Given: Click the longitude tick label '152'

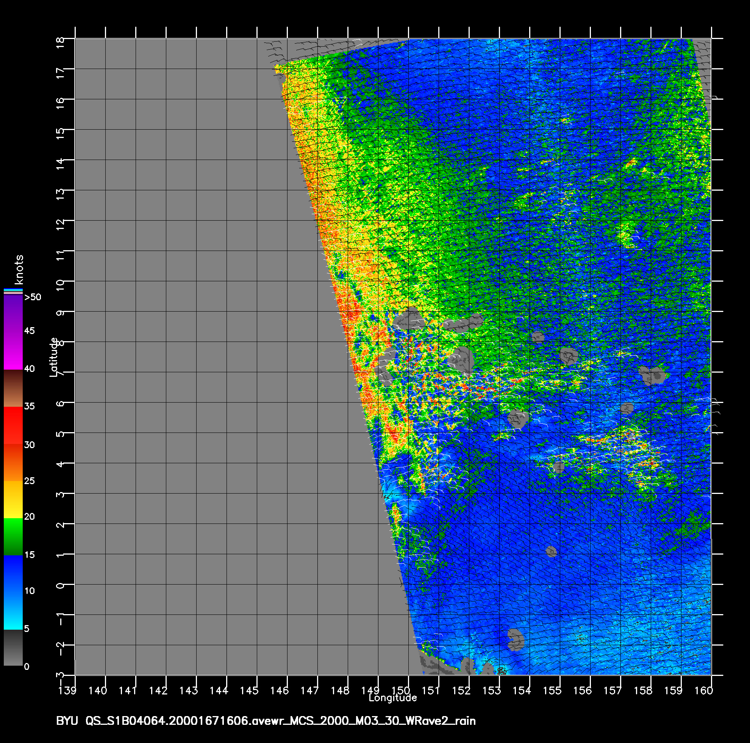Looking at the screenshot, I should tap(461, 691).
